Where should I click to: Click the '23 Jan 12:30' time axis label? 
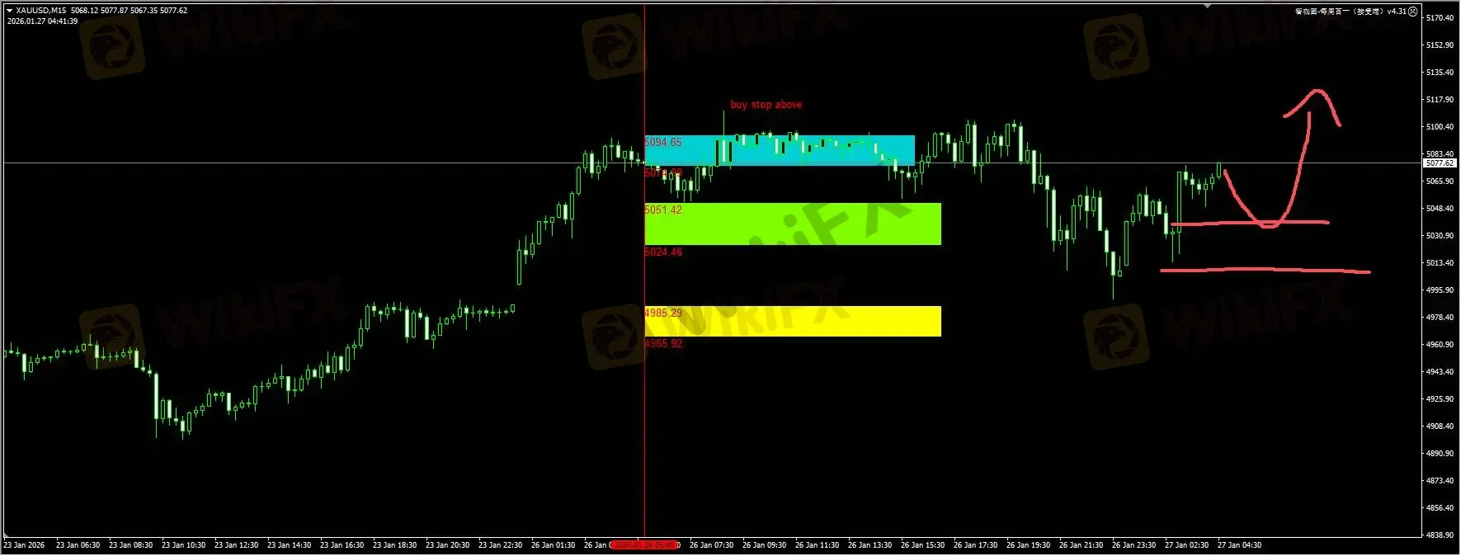(236, 545)
